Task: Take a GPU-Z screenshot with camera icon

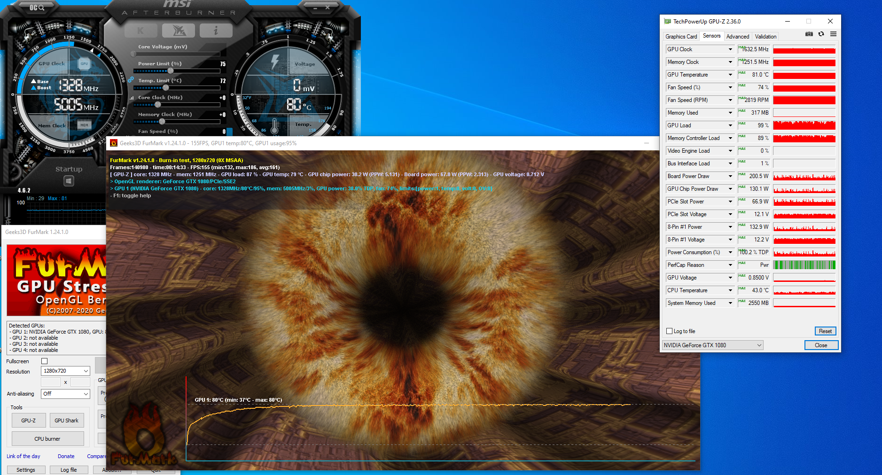Action: 809,34
